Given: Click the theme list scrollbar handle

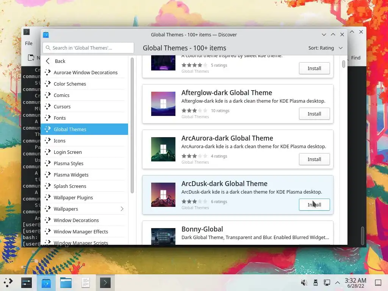Looking at the screenshot, I should pyautogui.click(x=343, y=64).
